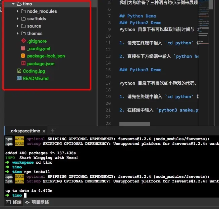Click the database icon beside _config.yml
The image size is (219, 209).
coord(23,48)
